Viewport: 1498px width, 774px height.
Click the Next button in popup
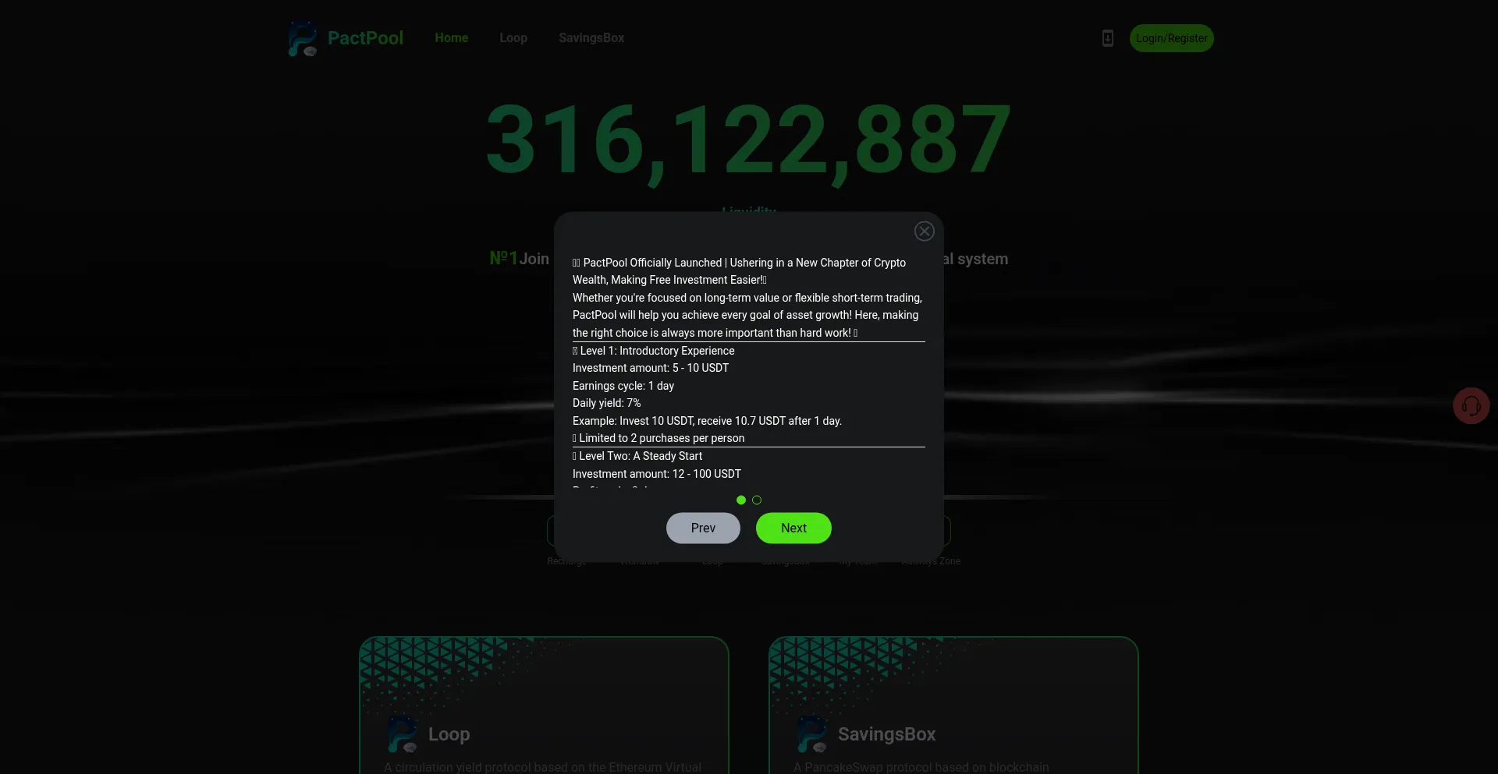[793, 528]
